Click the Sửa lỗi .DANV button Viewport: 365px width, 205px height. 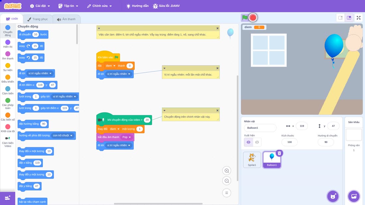pyautogui.click(x=166, y=6)
